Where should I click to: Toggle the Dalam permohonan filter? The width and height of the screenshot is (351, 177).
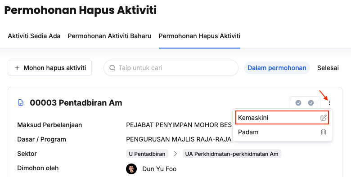277,68
